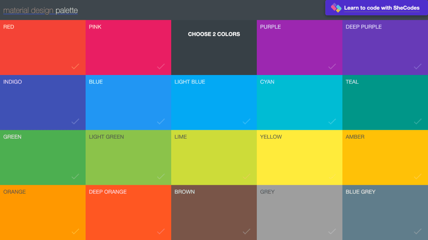Viewport: 428px width, 240px height.
Task: Tick the checkmark on the Brown tile
Action: pyautogui.click(x=246, y=232)
